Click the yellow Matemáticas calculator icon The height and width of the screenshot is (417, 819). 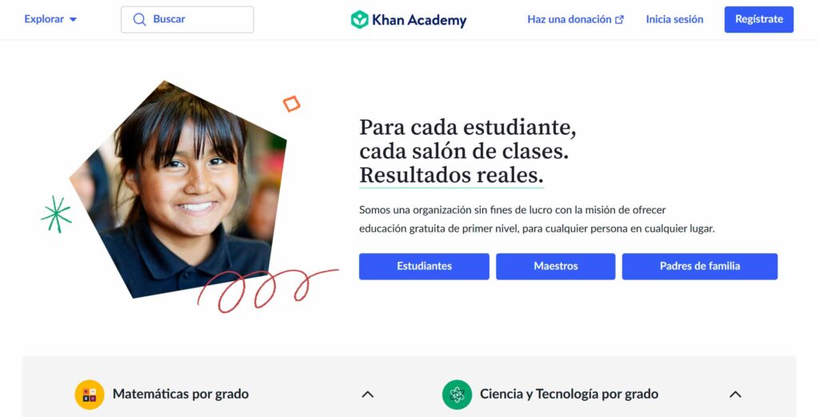[x=90, y=395]
